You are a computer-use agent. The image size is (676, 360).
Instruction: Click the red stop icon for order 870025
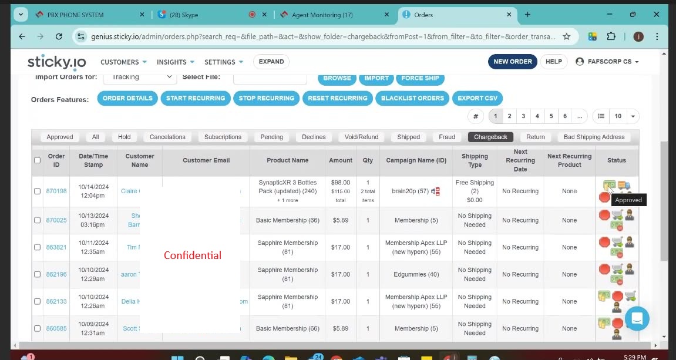pos(604,215)
